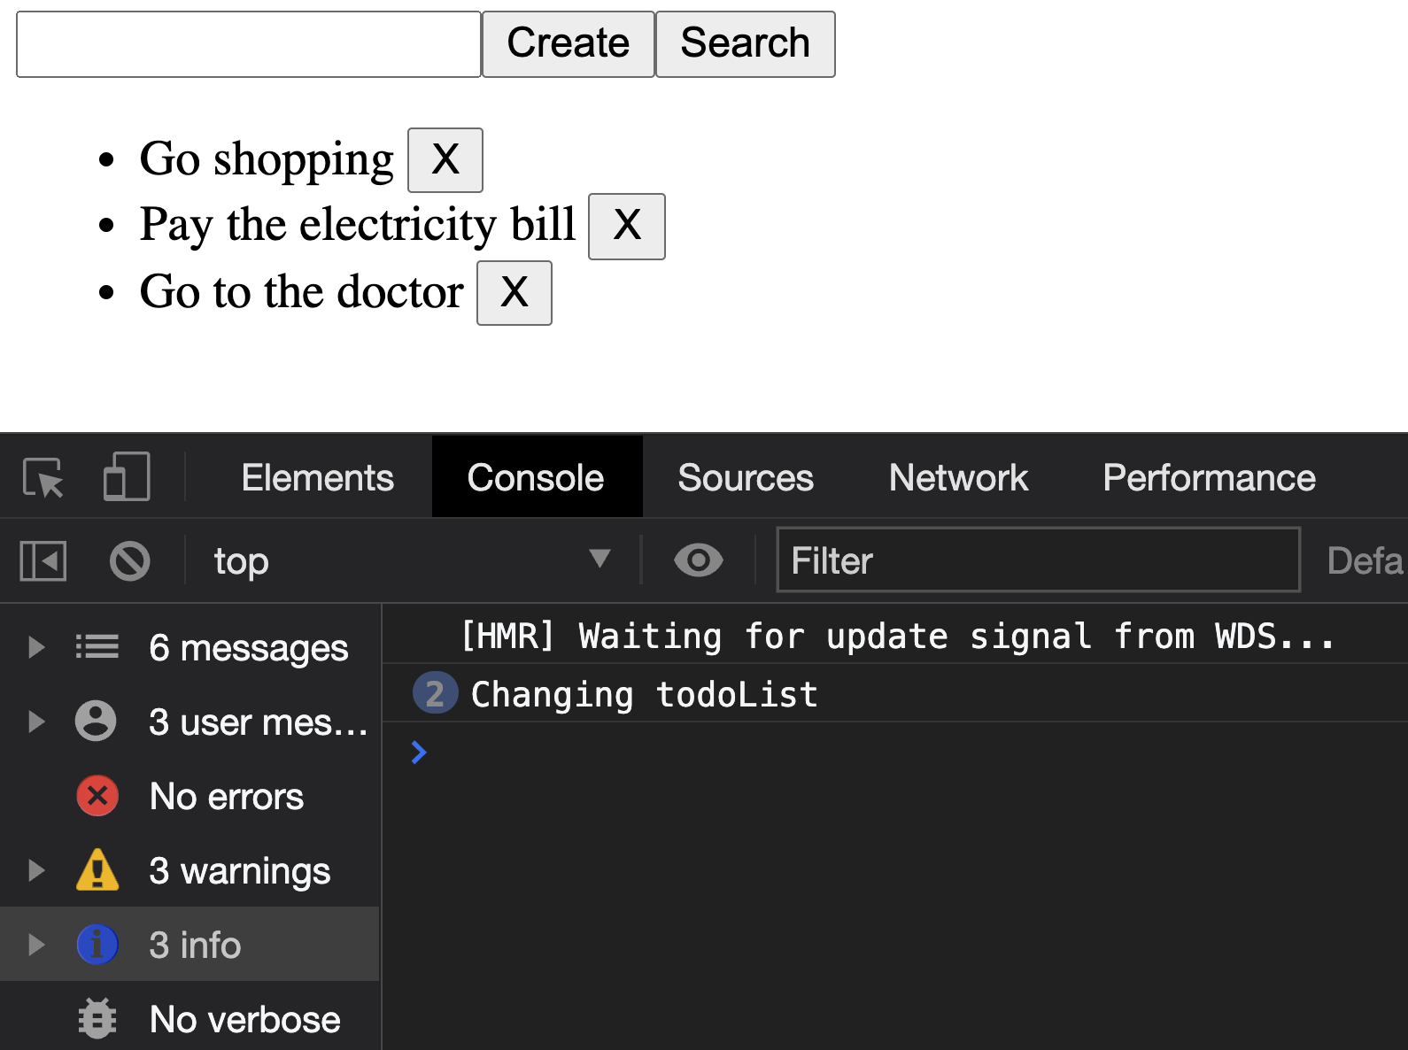
Task: Remove the Pay the electricity bill item
Action: (626, 226)
